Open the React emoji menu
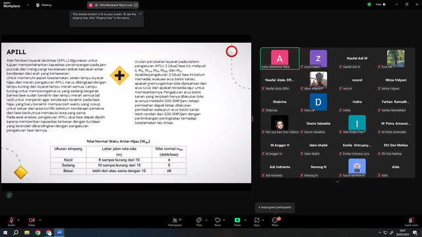422x237 pixels. coord(218,222)
